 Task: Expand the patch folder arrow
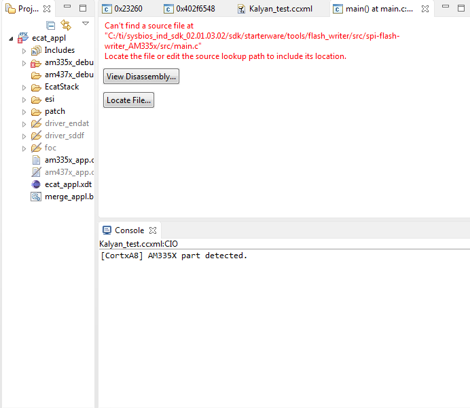point(24,113)
